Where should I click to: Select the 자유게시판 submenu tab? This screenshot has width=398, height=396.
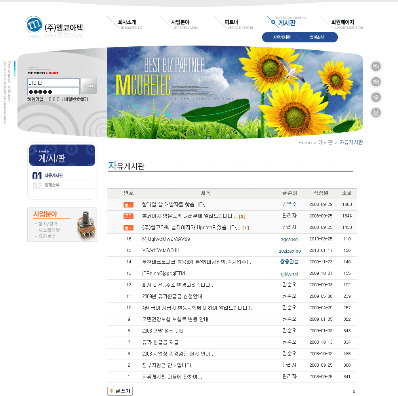282,37
